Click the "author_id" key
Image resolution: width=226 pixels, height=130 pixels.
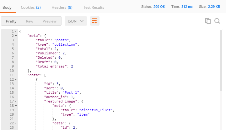pos(56,97)
